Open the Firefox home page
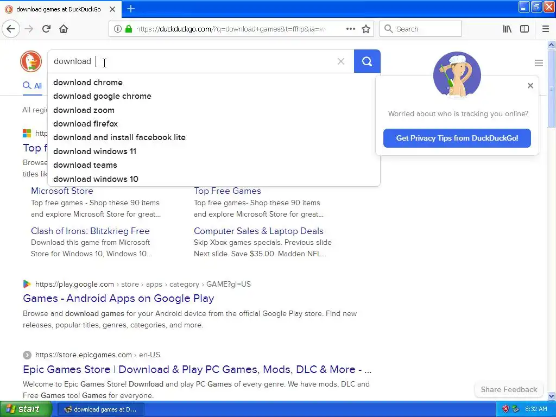Viewport: 556px width, 417px height. click(x=64, y=29)
